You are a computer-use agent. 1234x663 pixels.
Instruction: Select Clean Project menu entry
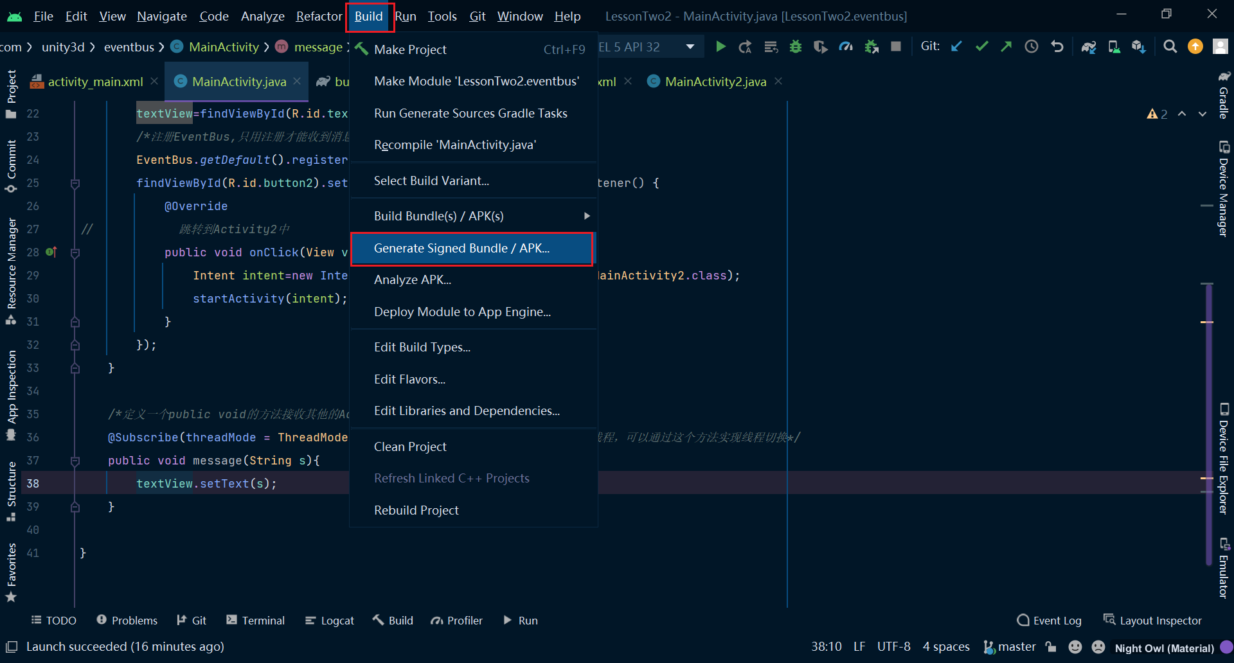[472, 446]
